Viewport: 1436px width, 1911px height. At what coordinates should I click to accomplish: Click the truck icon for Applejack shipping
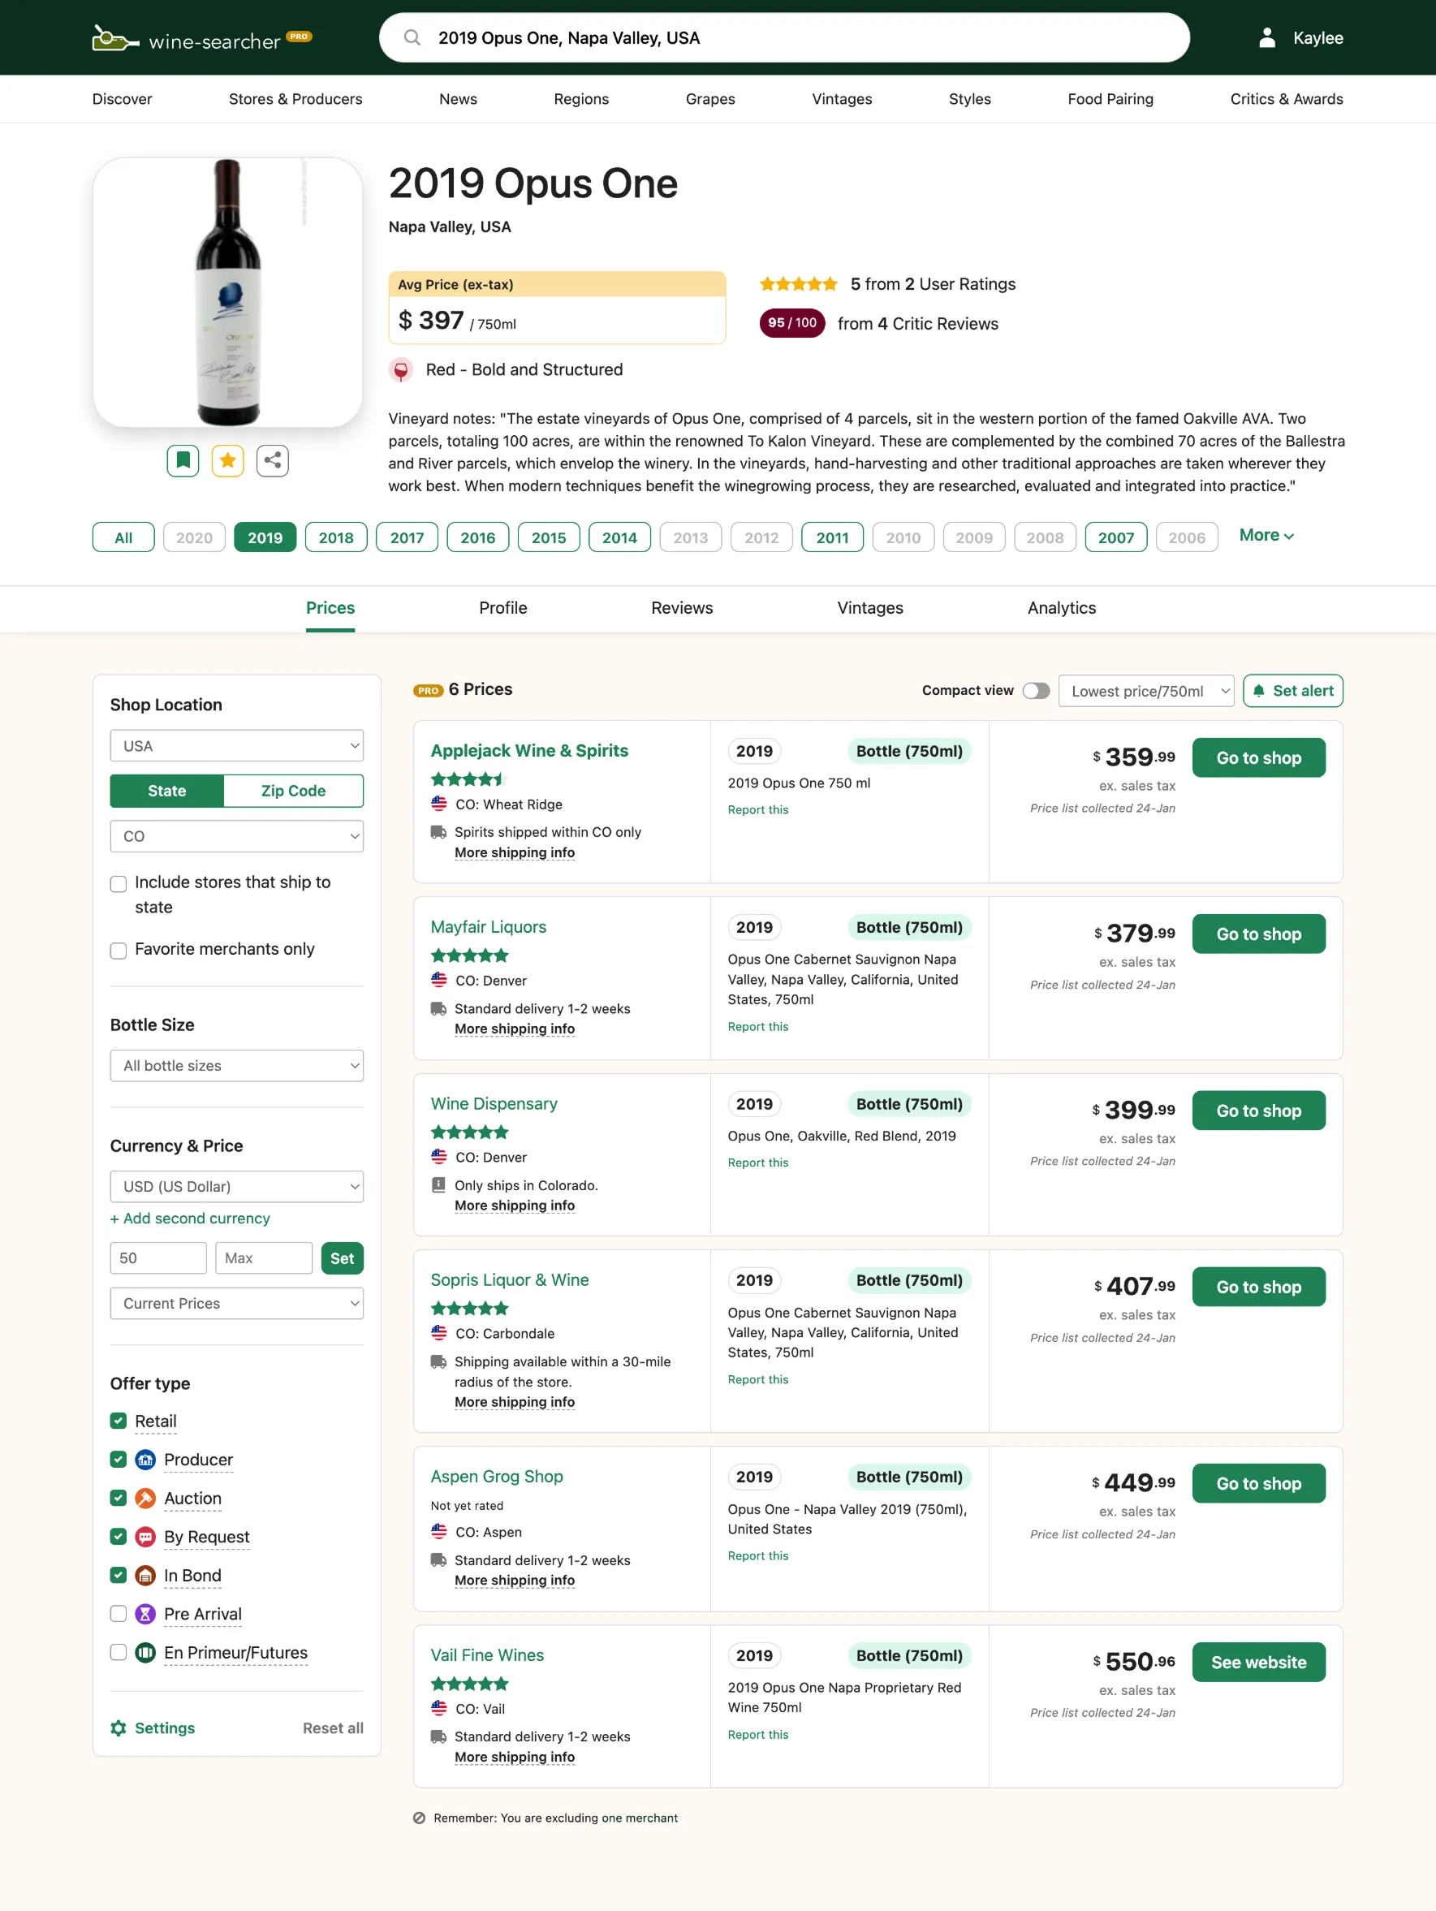pyautogui.click(x=439, y=832)
